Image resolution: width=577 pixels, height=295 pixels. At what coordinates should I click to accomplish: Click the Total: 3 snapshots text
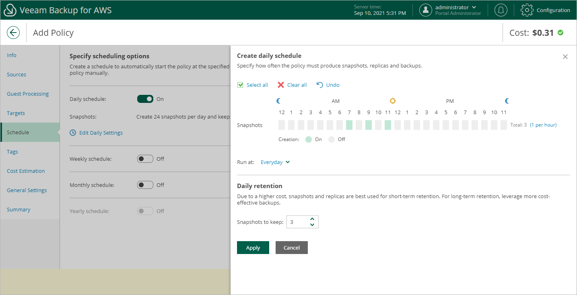click(519, 125)
